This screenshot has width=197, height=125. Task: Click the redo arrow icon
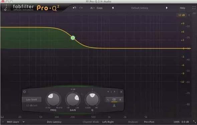point(81,8)
